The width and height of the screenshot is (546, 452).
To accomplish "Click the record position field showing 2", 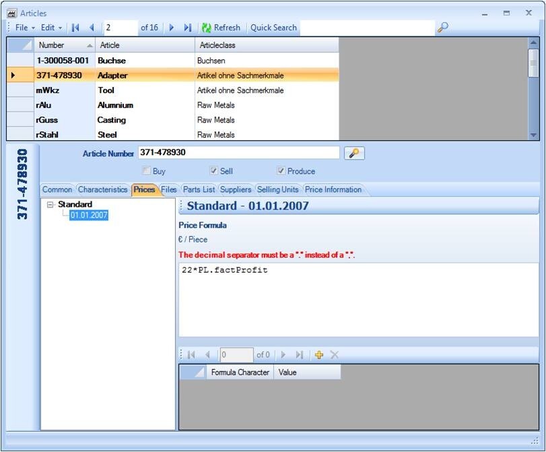I will click(121, 28).
